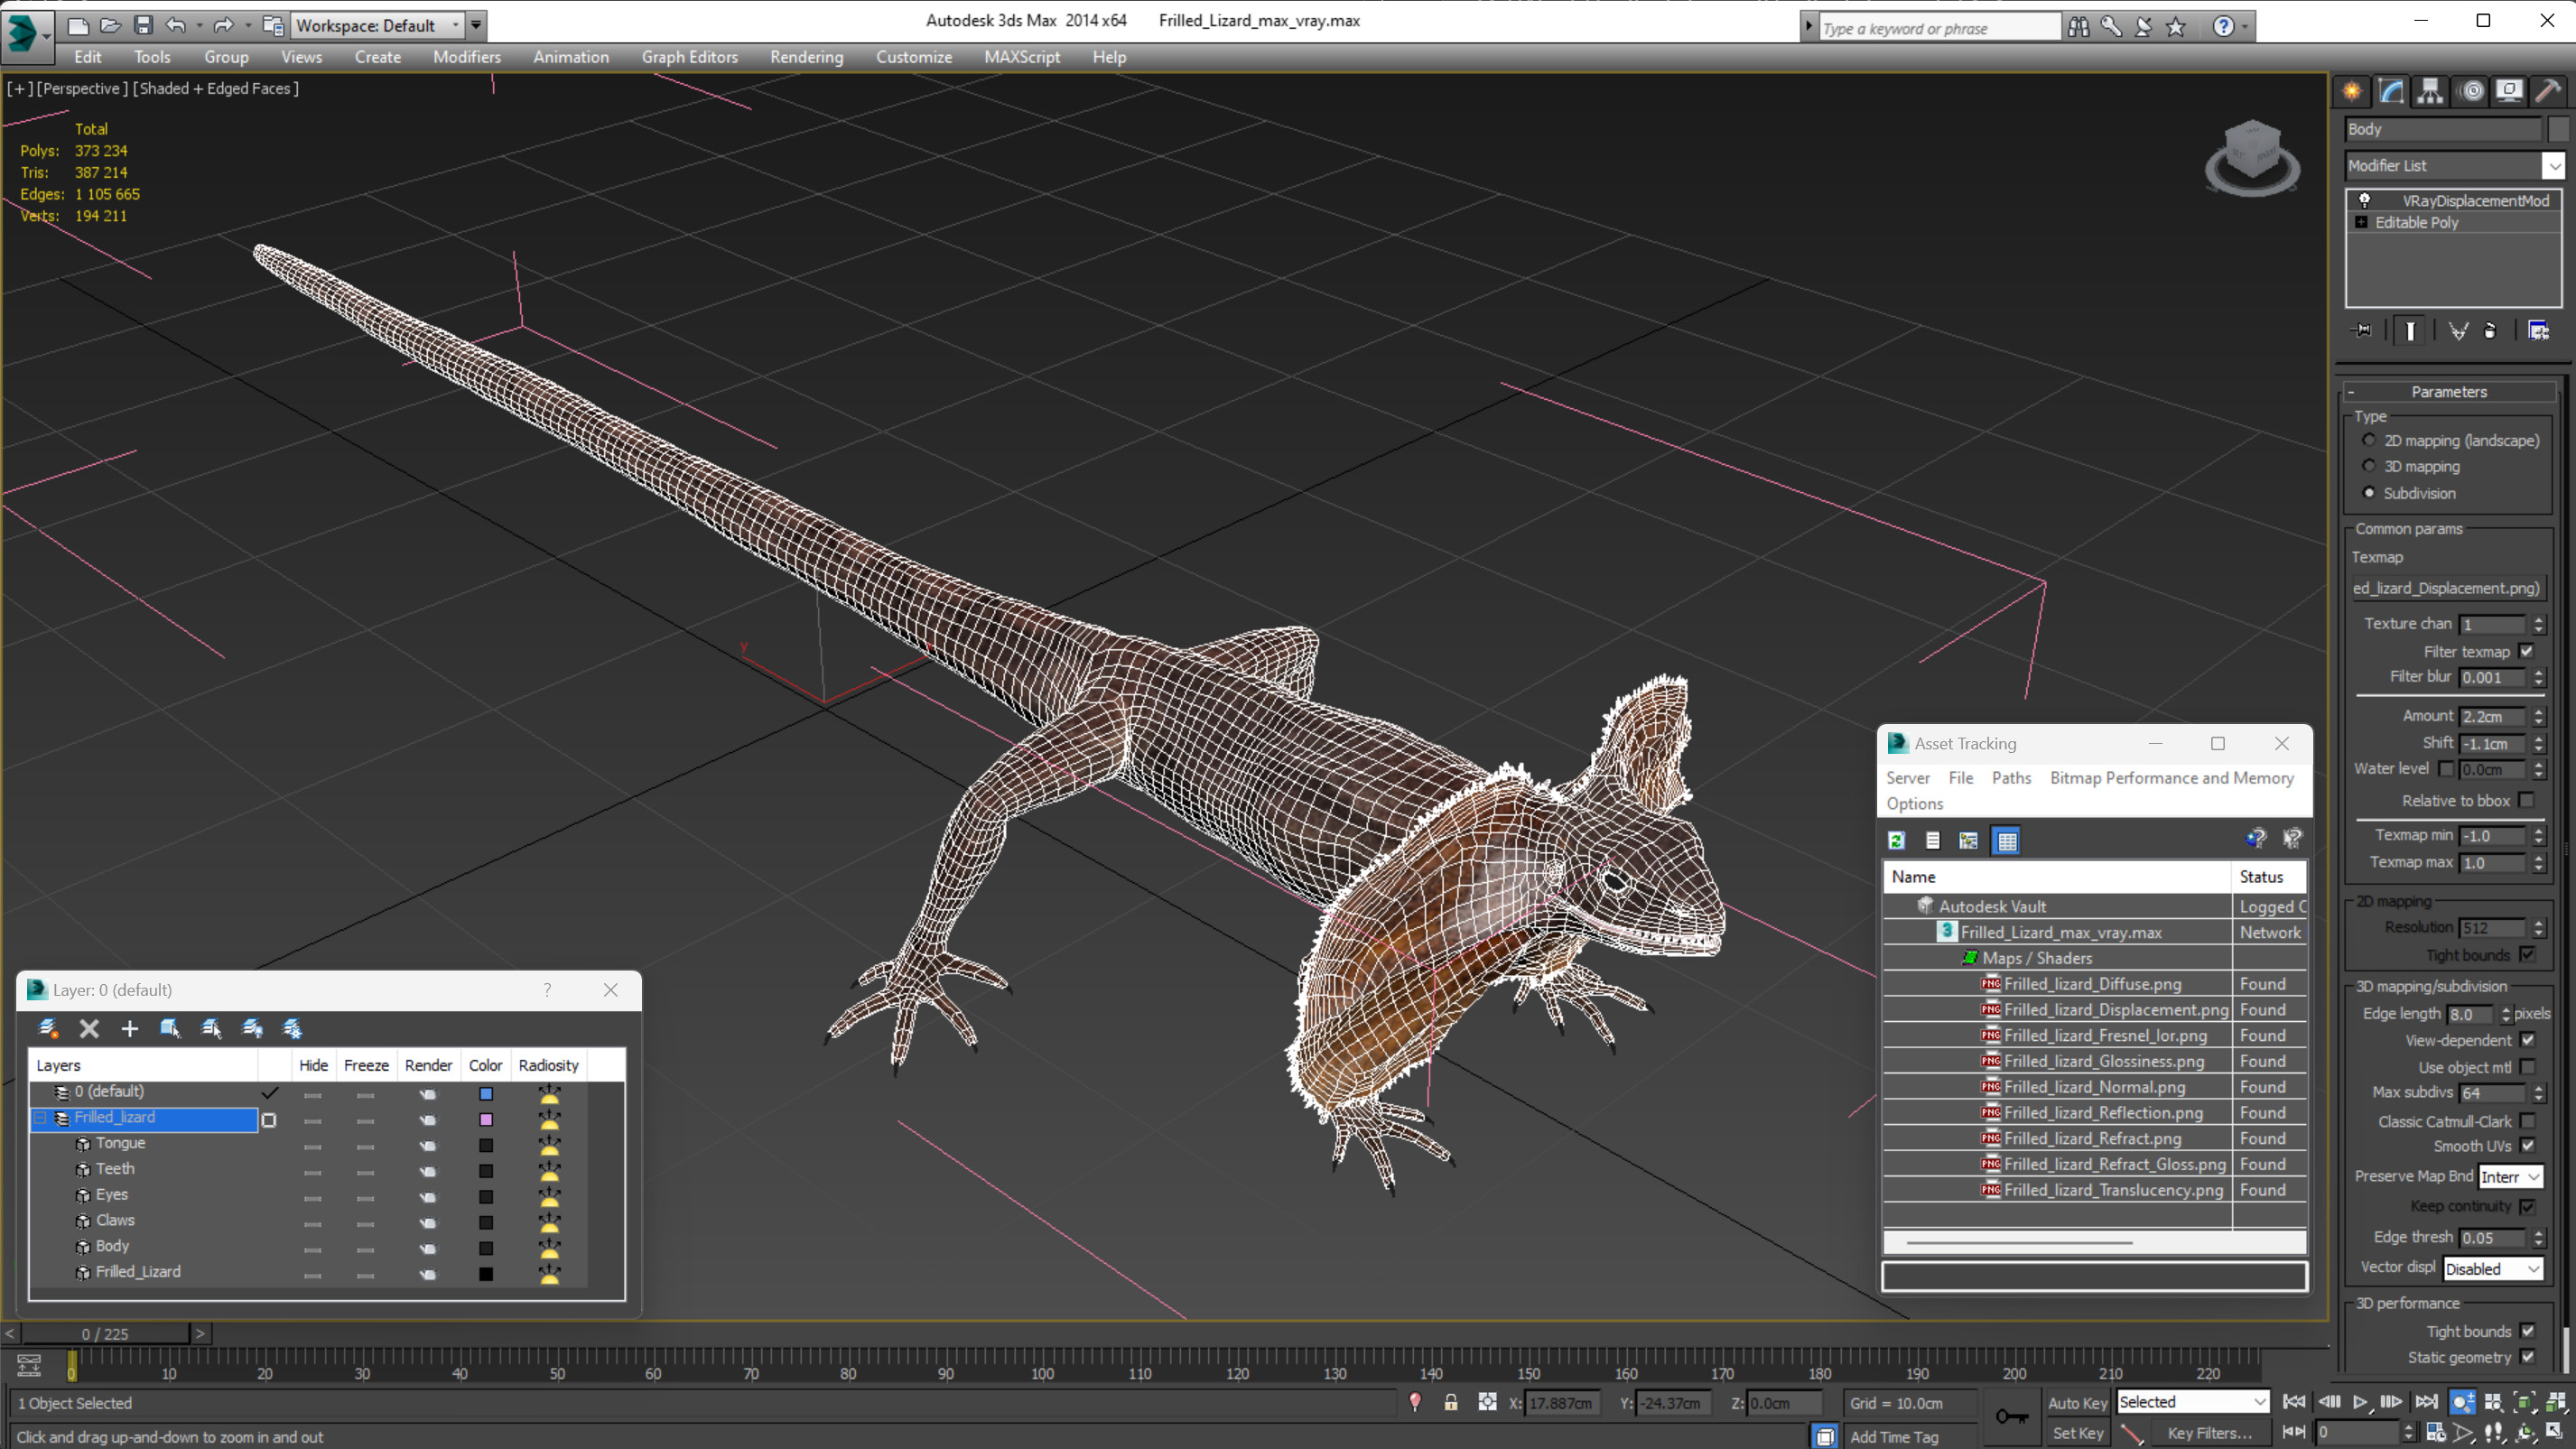Open the Modifier List dropdown
The width and height of the screenshot is (2576, 1449).
tap(2555, 165)
